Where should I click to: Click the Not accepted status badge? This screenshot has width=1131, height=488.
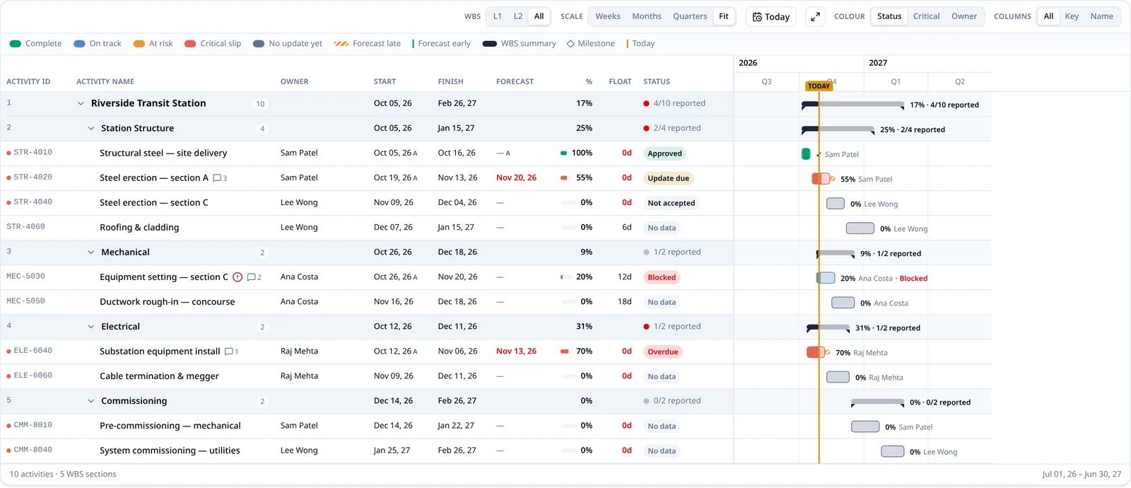(671, 203)
